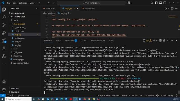
Task: Open the Extensions view
Action: click(4, 40)
